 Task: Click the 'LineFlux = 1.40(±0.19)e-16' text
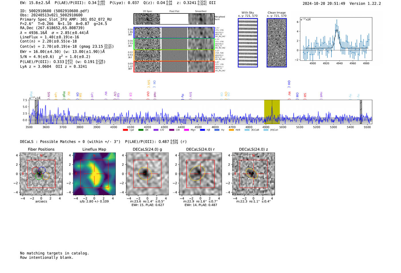click(x=50, y=37)
